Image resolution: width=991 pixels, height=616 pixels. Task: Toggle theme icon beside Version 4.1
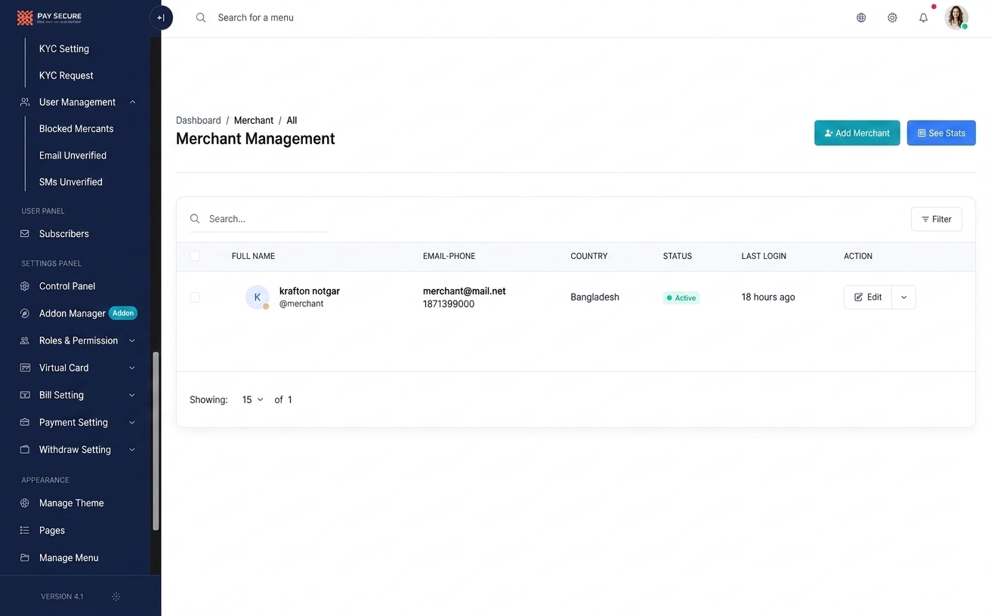pyautogui.click(x=116, y=596)
